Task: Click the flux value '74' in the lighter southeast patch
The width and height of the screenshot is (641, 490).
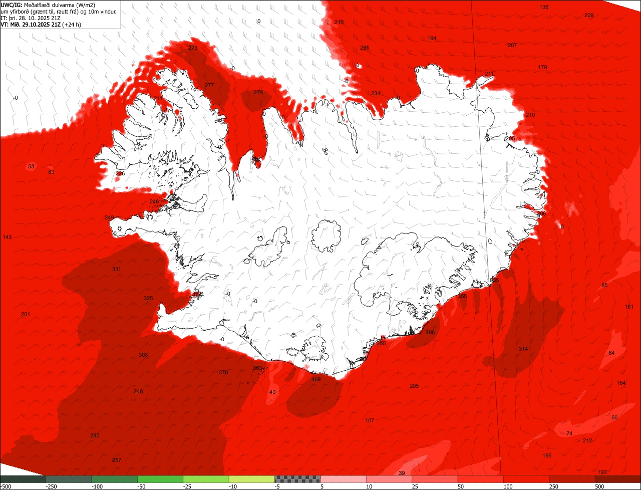Action: pyautogui.click(x=569, y=433)
